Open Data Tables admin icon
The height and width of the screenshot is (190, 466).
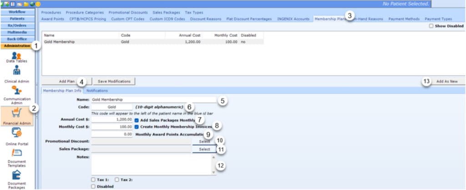tap(17, 56)
